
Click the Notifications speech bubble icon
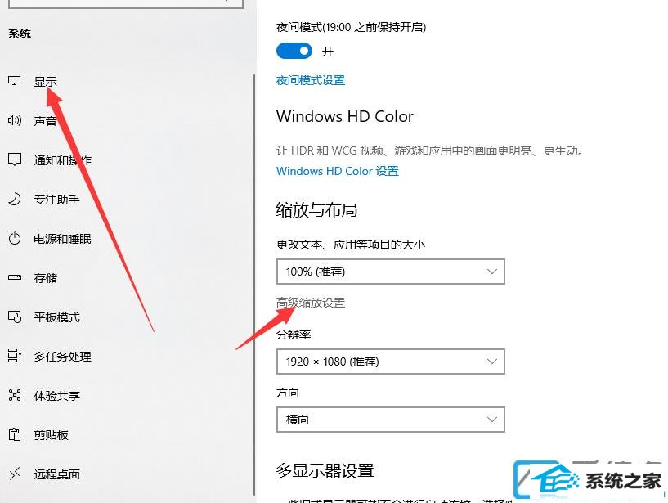15,159
